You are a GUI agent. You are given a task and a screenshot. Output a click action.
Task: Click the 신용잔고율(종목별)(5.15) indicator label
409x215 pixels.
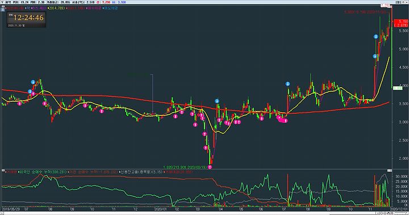[141, 172]
